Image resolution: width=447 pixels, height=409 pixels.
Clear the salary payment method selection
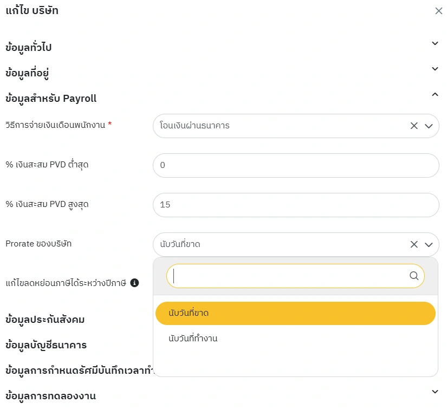414,126
